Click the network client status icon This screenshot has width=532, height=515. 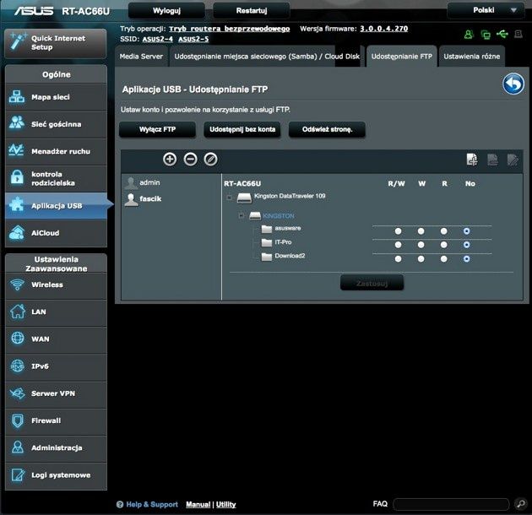coord(486,35)
